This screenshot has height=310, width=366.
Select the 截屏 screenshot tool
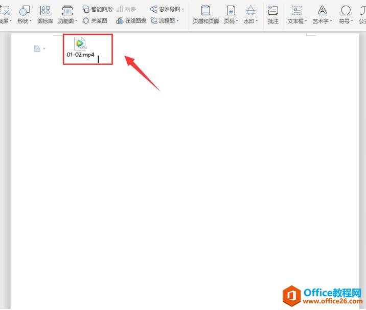5,14
